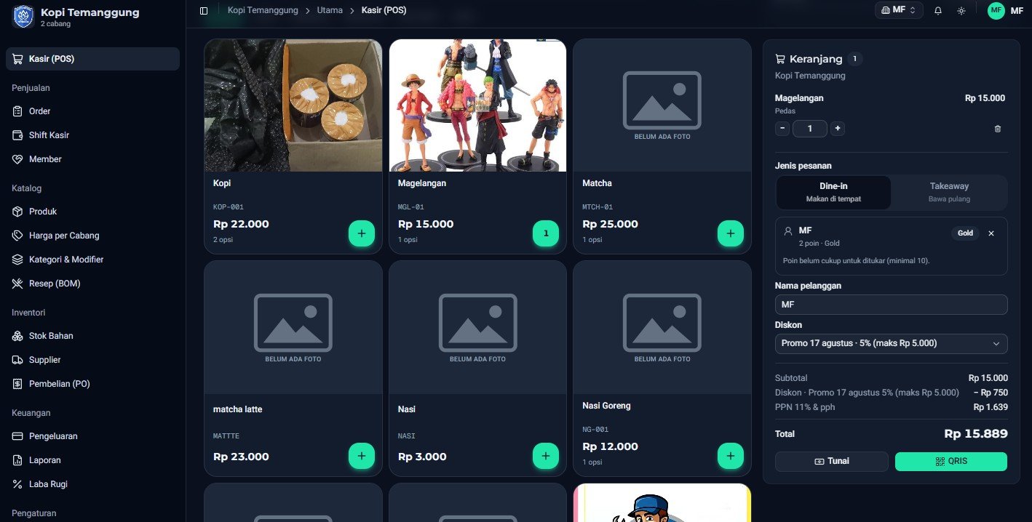Open Shift Kasir page
This screenshot has height=522, width=1032.
[x=92, y=135]
